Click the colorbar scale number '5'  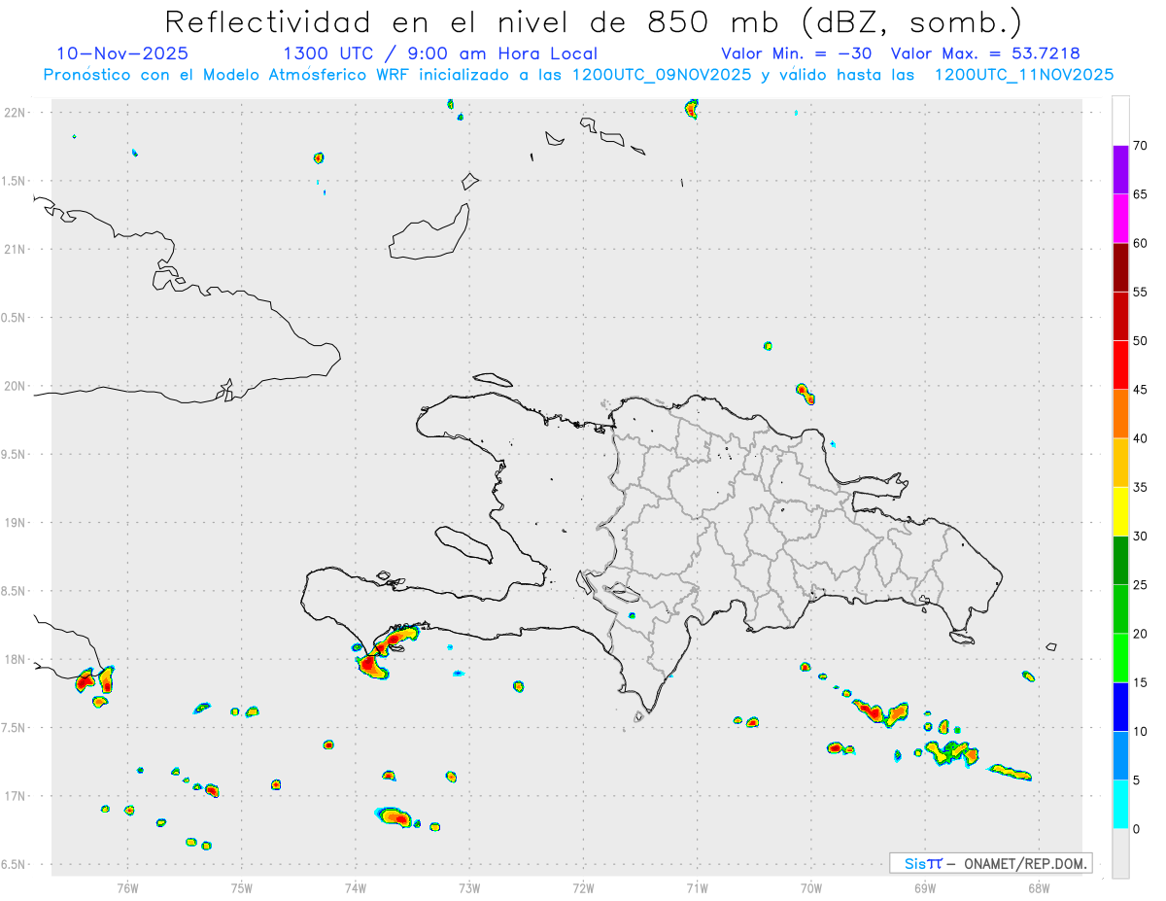pos(1136,780)
